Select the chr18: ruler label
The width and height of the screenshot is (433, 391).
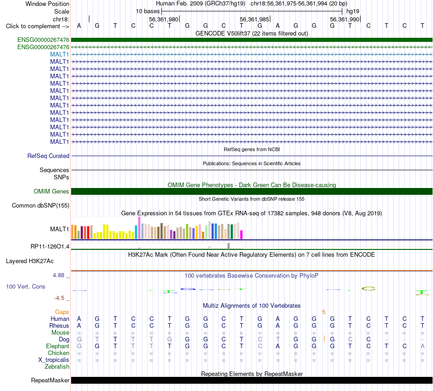coord(61,19)
